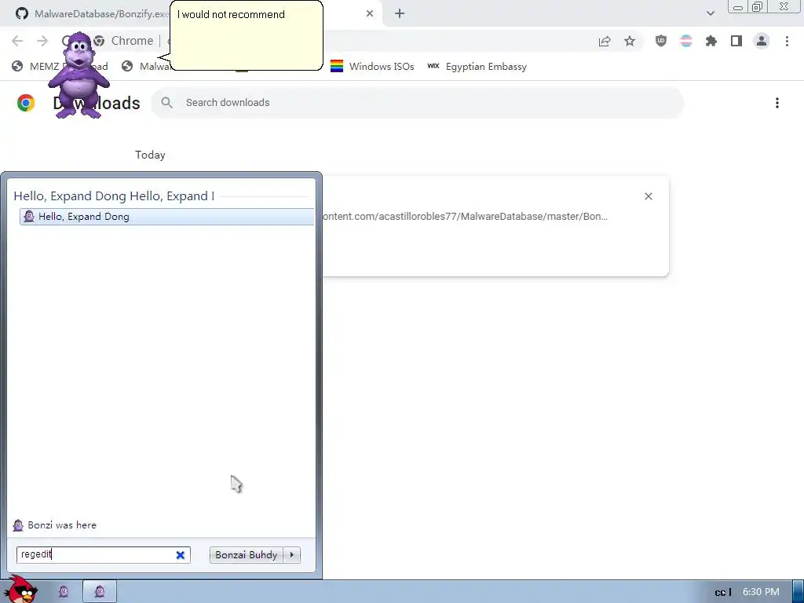Viewport: 804px width, 603px height.
Task: Open the Egyptian Embassy bookmark
Action: tap(477, 67)
